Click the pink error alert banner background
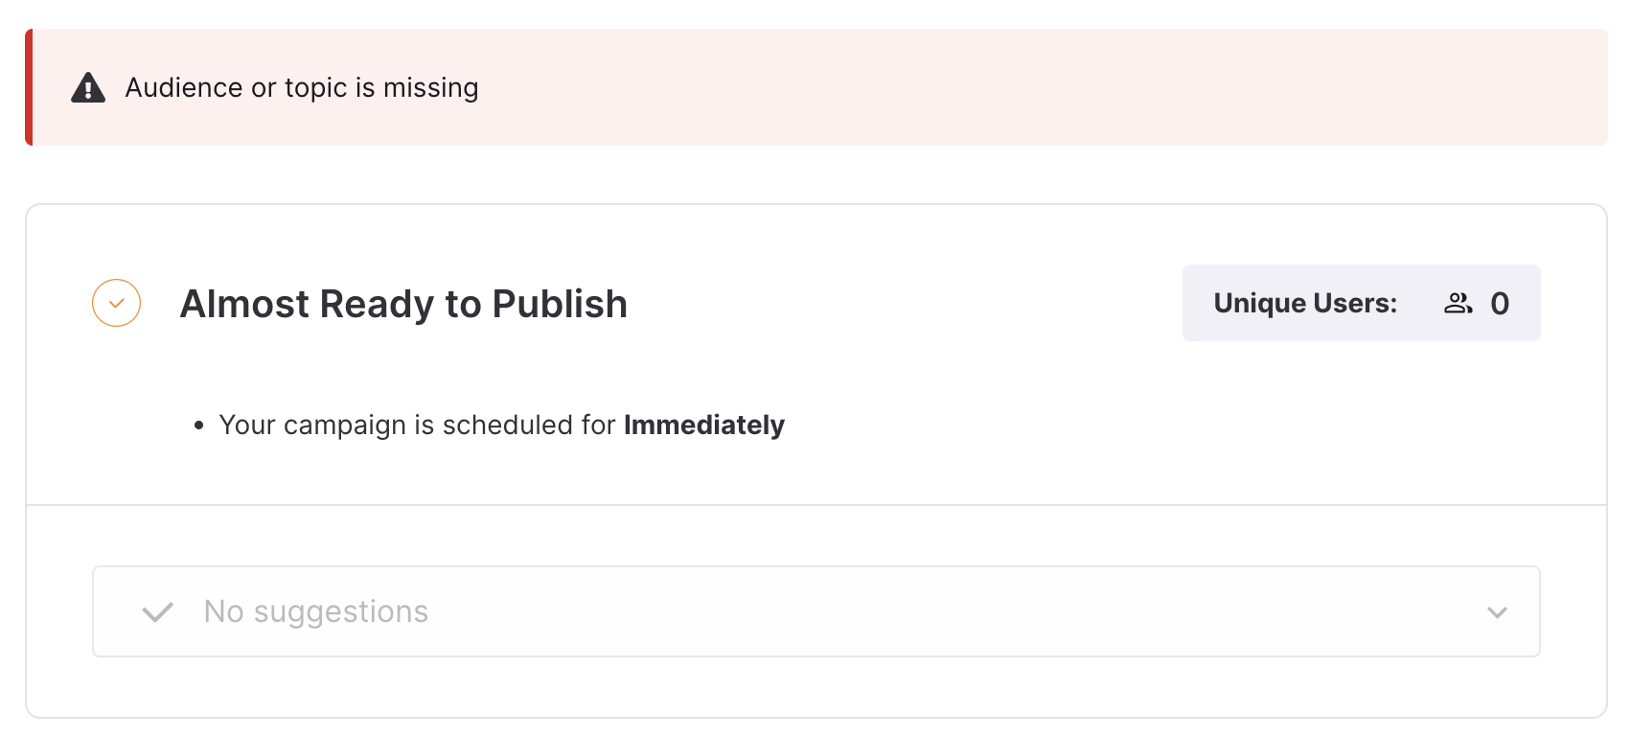Screen dimensions: 1631x736 click(958, 87)
